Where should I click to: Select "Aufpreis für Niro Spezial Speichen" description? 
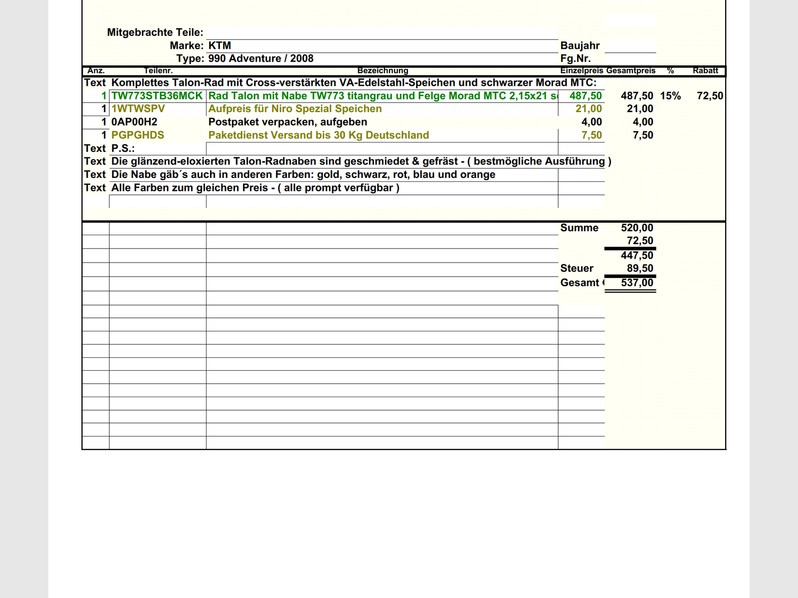295,109
